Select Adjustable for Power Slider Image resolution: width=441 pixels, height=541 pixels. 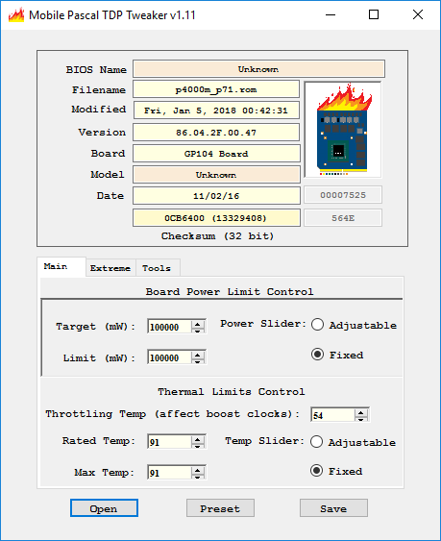point(317,325)
